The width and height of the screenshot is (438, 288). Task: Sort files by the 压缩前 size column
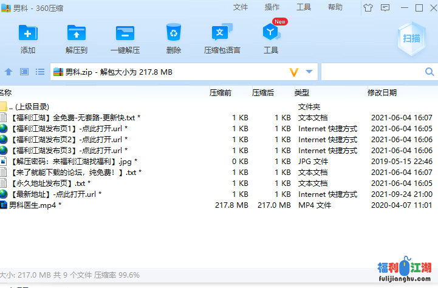point(221,93)
